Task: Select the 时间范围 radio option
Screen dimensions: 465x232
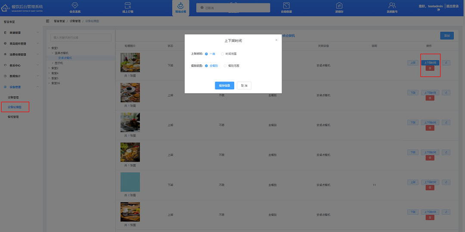Action: click(x=223, y=54)
